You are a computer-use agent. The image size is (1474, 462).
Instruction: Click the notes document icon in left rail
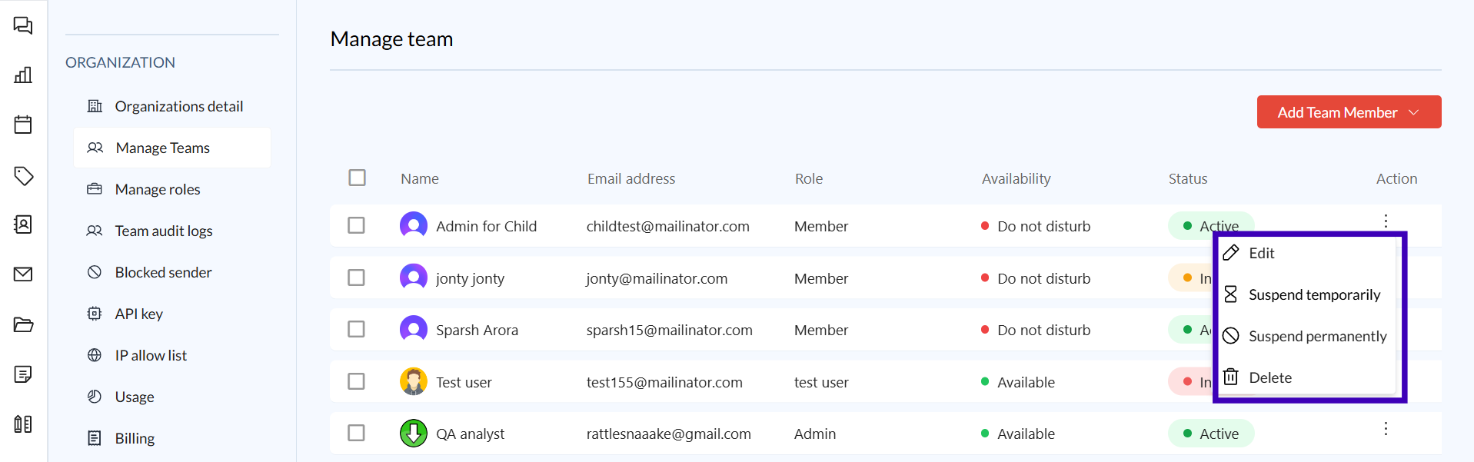[x=23, y=374]
